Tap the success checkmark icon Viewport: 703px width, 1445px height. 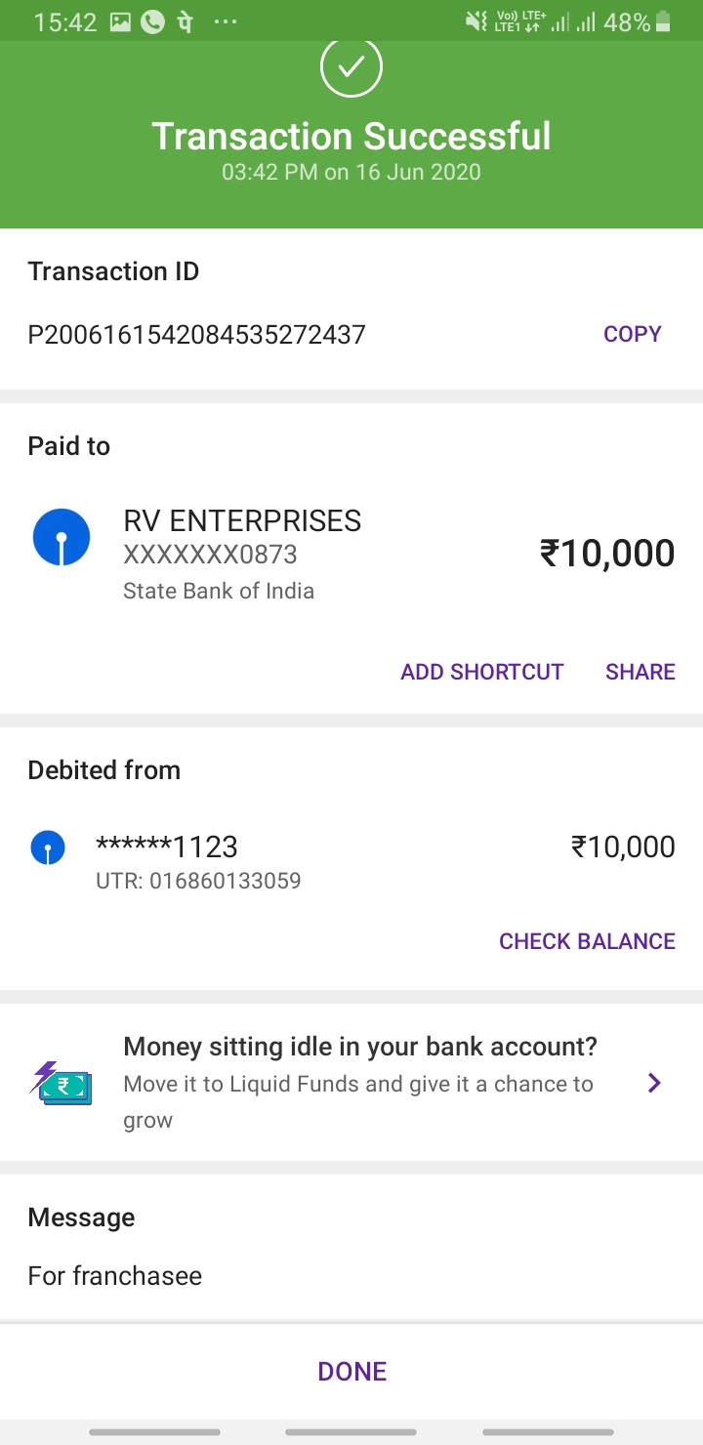[x=351, y=67]
